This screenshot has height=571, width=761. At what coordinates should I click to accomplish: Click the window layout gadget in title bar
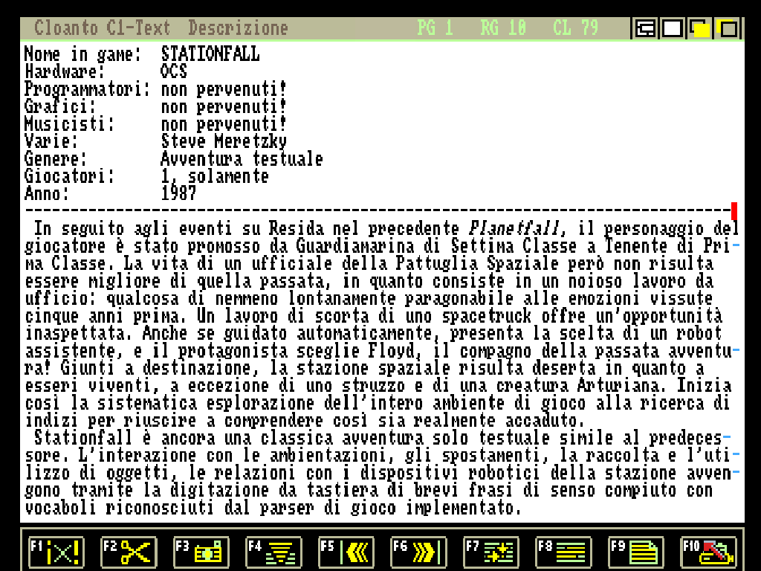click(645, 29)
